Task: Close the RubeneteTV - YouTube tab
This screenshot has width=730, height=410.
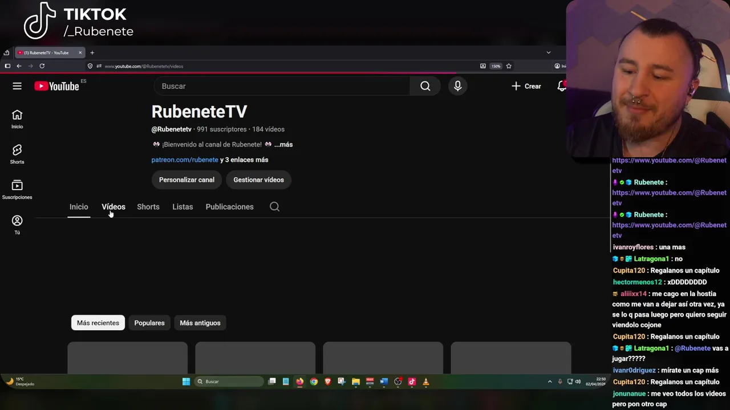Action: pyautogui.click(x=80, y=53)
